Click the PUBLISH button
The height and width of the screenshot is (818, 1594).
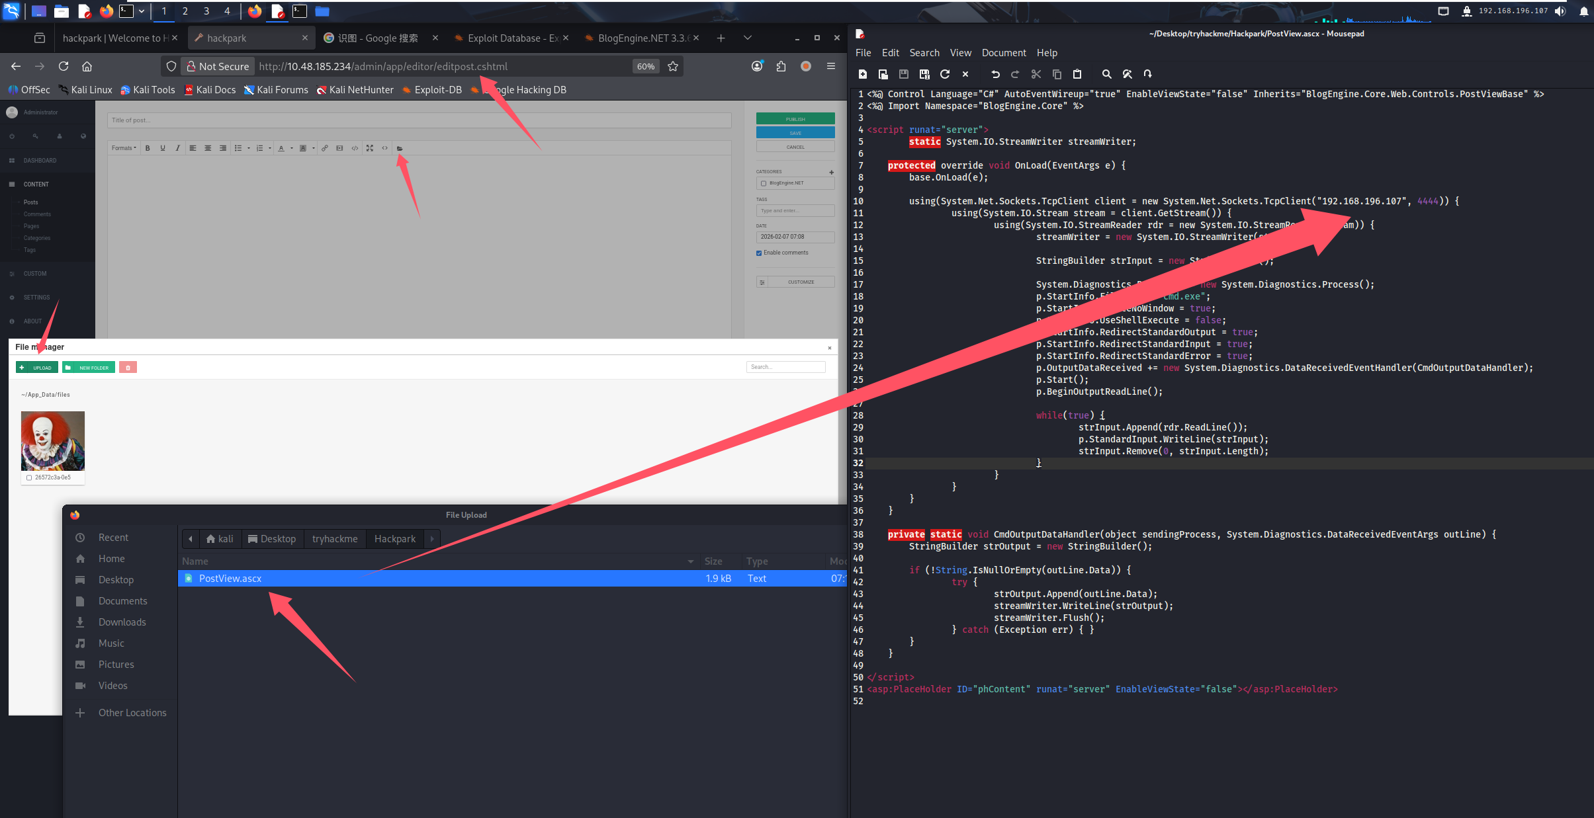(x=795, y=119)
